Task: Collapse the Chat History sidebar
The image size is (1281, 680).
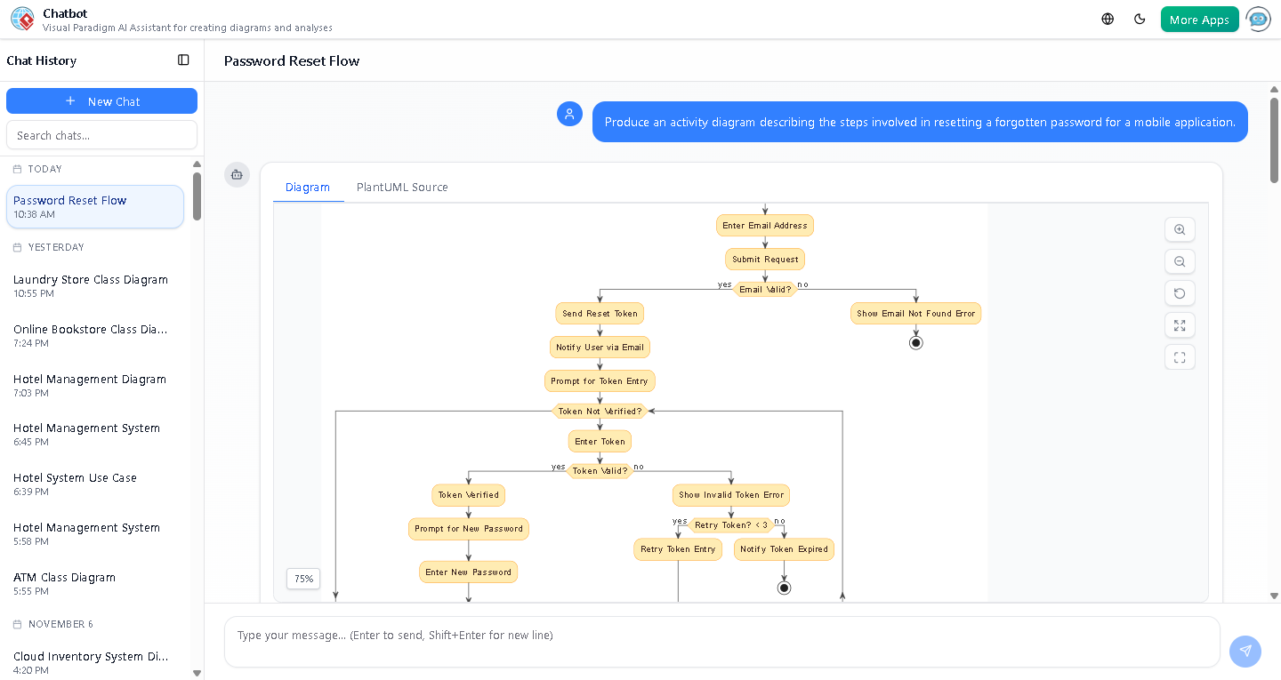Action: coord(183,60)
